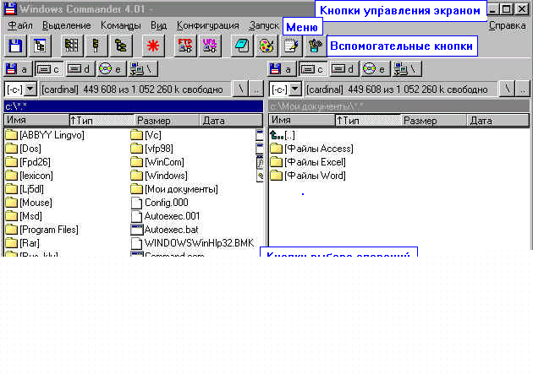Sort left panel by Размер column
The height and width of the screenshot is (374, 533).
pyautogui.click(x=166, y=121)
